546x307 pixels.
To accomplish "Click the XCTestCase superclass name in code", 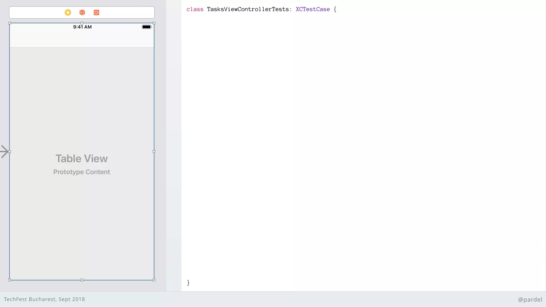I will click(313, 9).
